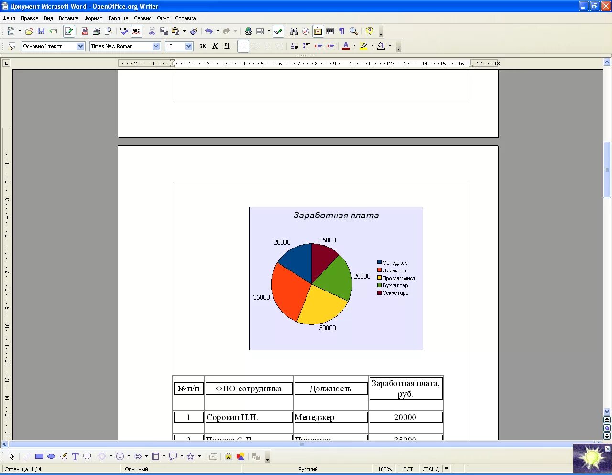The image size is (612, 475).
Task: Expand Stars shapes dropdown arrow
Action: 199,456
